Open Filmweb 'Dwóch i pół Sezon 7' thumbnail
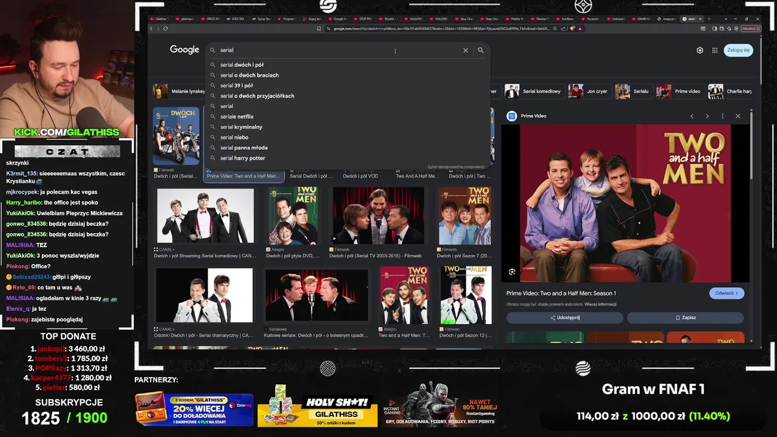777x437 pixels. (465, 215)
